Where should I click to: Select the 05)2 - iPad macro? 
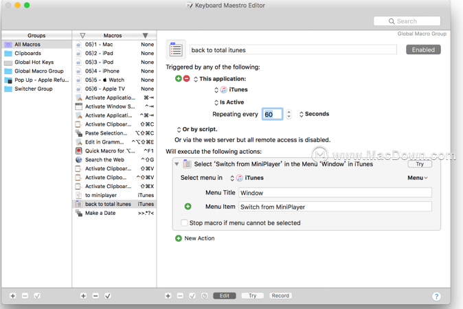(114, 53)
